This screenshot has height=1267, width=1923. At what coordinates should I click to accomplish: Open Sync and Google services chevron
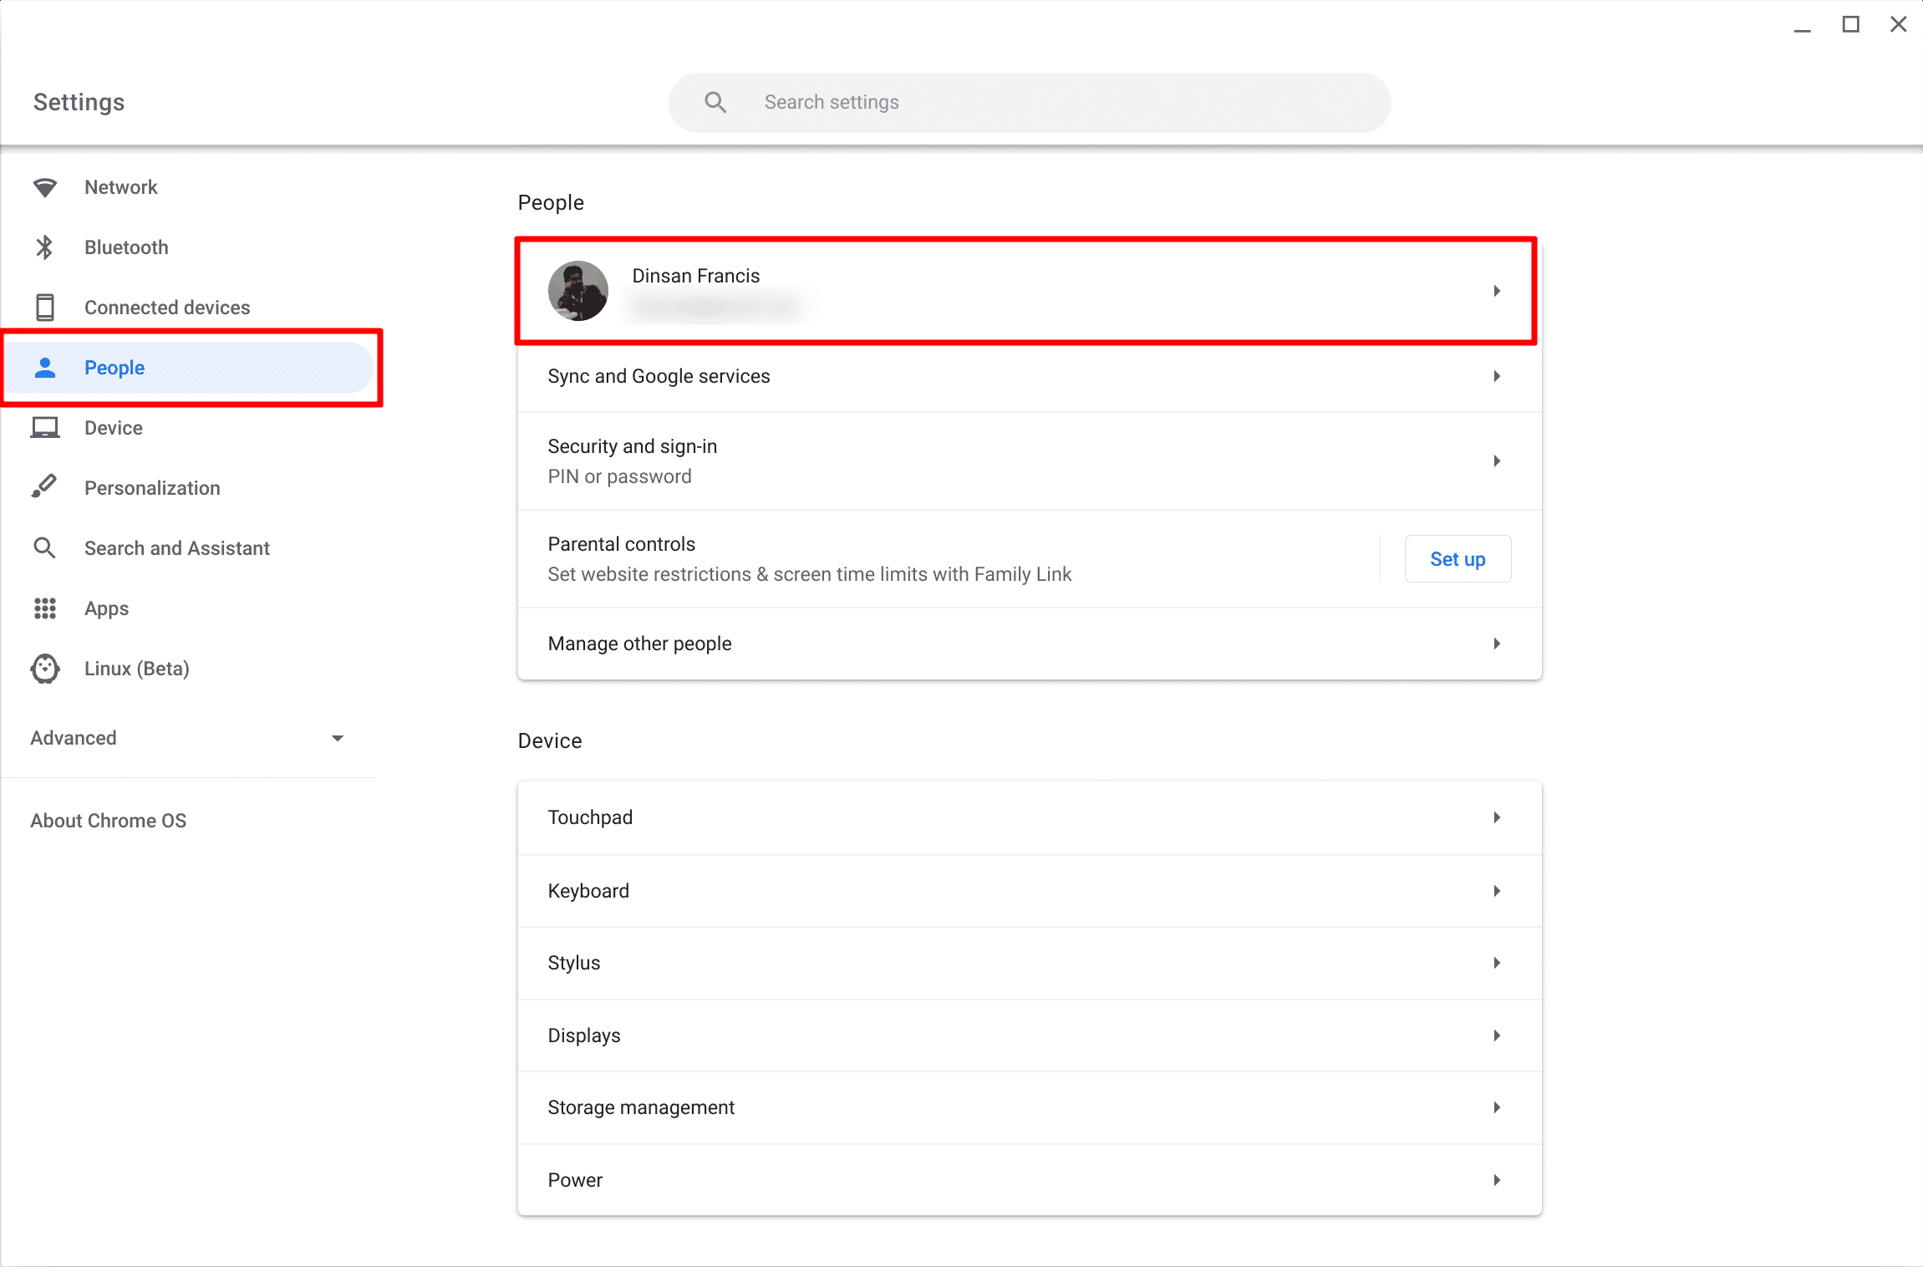pos(1497,376)
